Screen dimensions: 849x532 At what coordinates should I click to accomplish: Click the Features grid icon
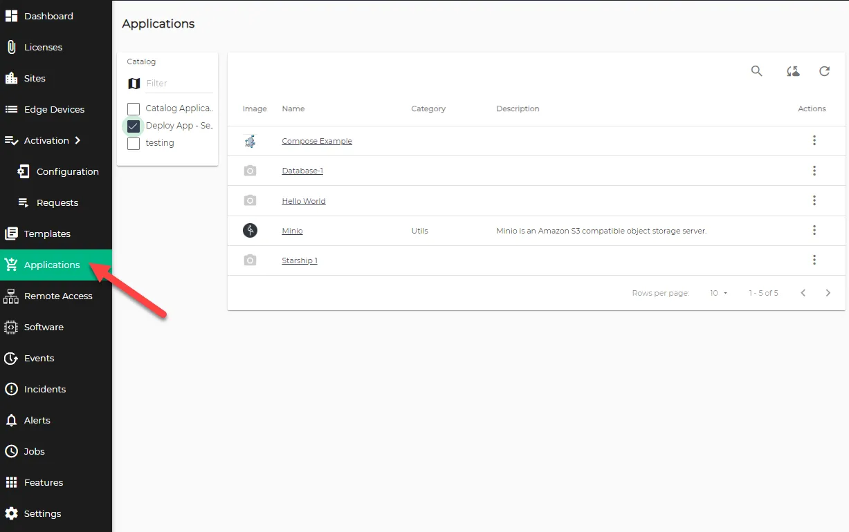[11, 482]
